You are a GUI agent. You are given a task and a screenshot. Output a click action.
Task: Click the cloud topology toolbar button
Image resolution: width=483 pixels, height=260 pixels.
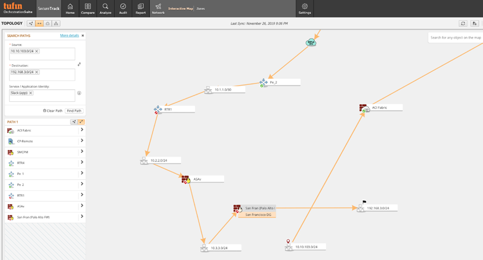tap(48, 23)
